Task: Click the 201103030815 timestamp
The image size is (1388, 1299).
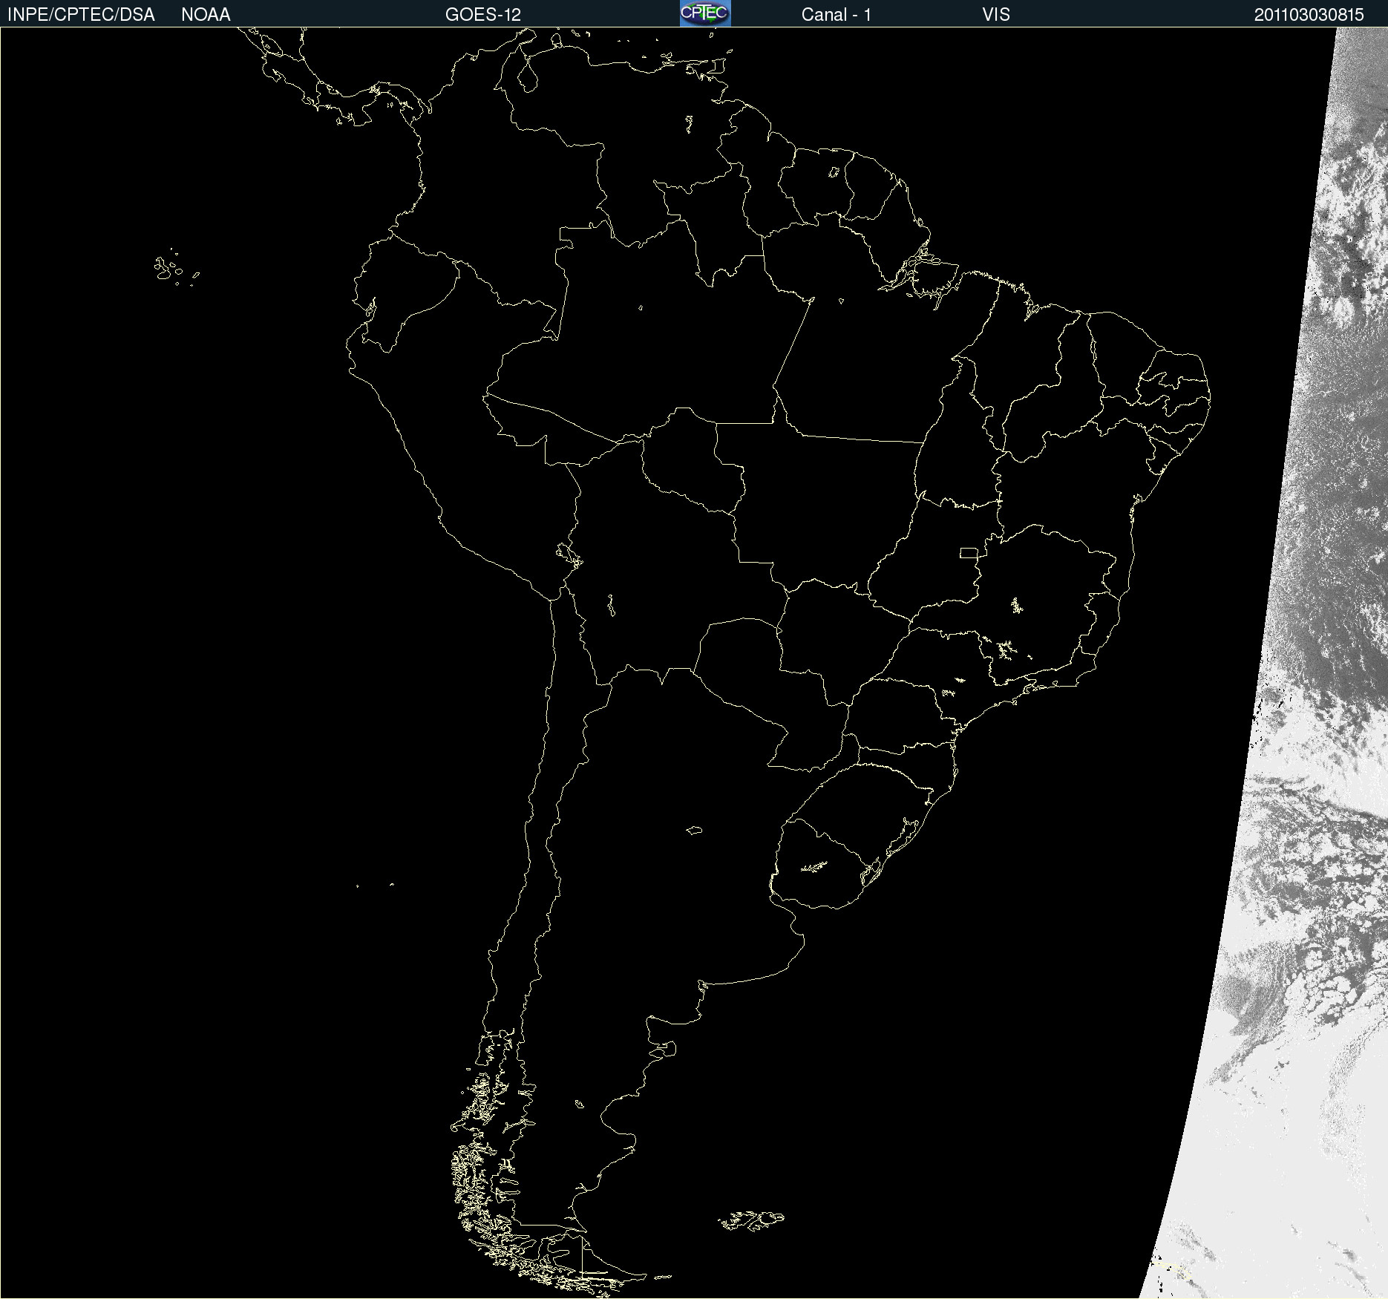Action: 1309,15
